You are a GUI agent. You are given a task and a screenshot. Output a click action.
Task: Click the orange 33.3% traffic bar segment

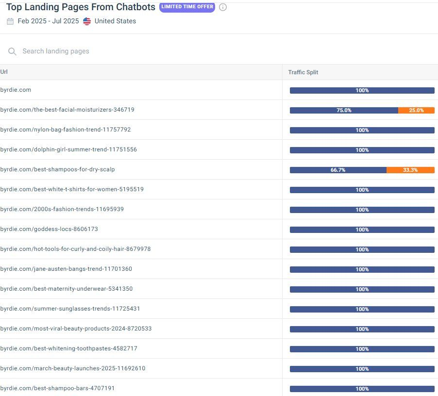[410, 170]
